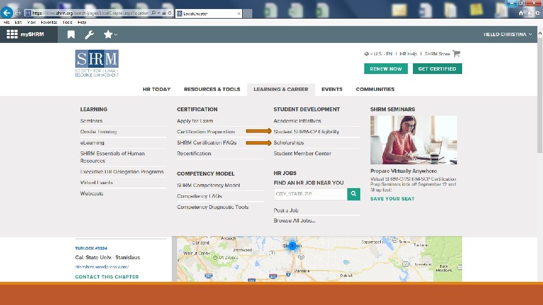Viewport: 543px width, 305px height.
Task: Click the HR Help link
Action: [408, 54]
